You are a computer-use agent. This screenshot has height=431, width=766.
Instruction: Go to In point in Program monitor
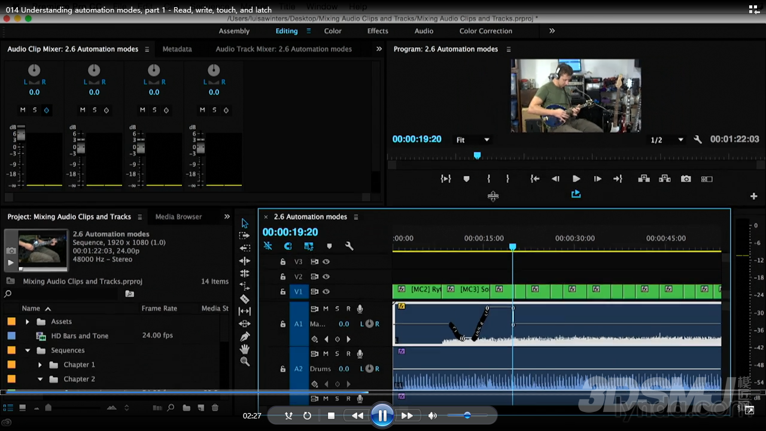[x=535, y=179]
